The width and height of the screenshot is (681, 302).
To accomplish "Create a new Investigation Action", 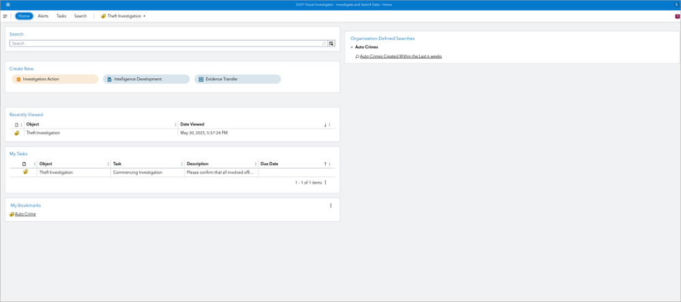I will (x=55, y=80).
